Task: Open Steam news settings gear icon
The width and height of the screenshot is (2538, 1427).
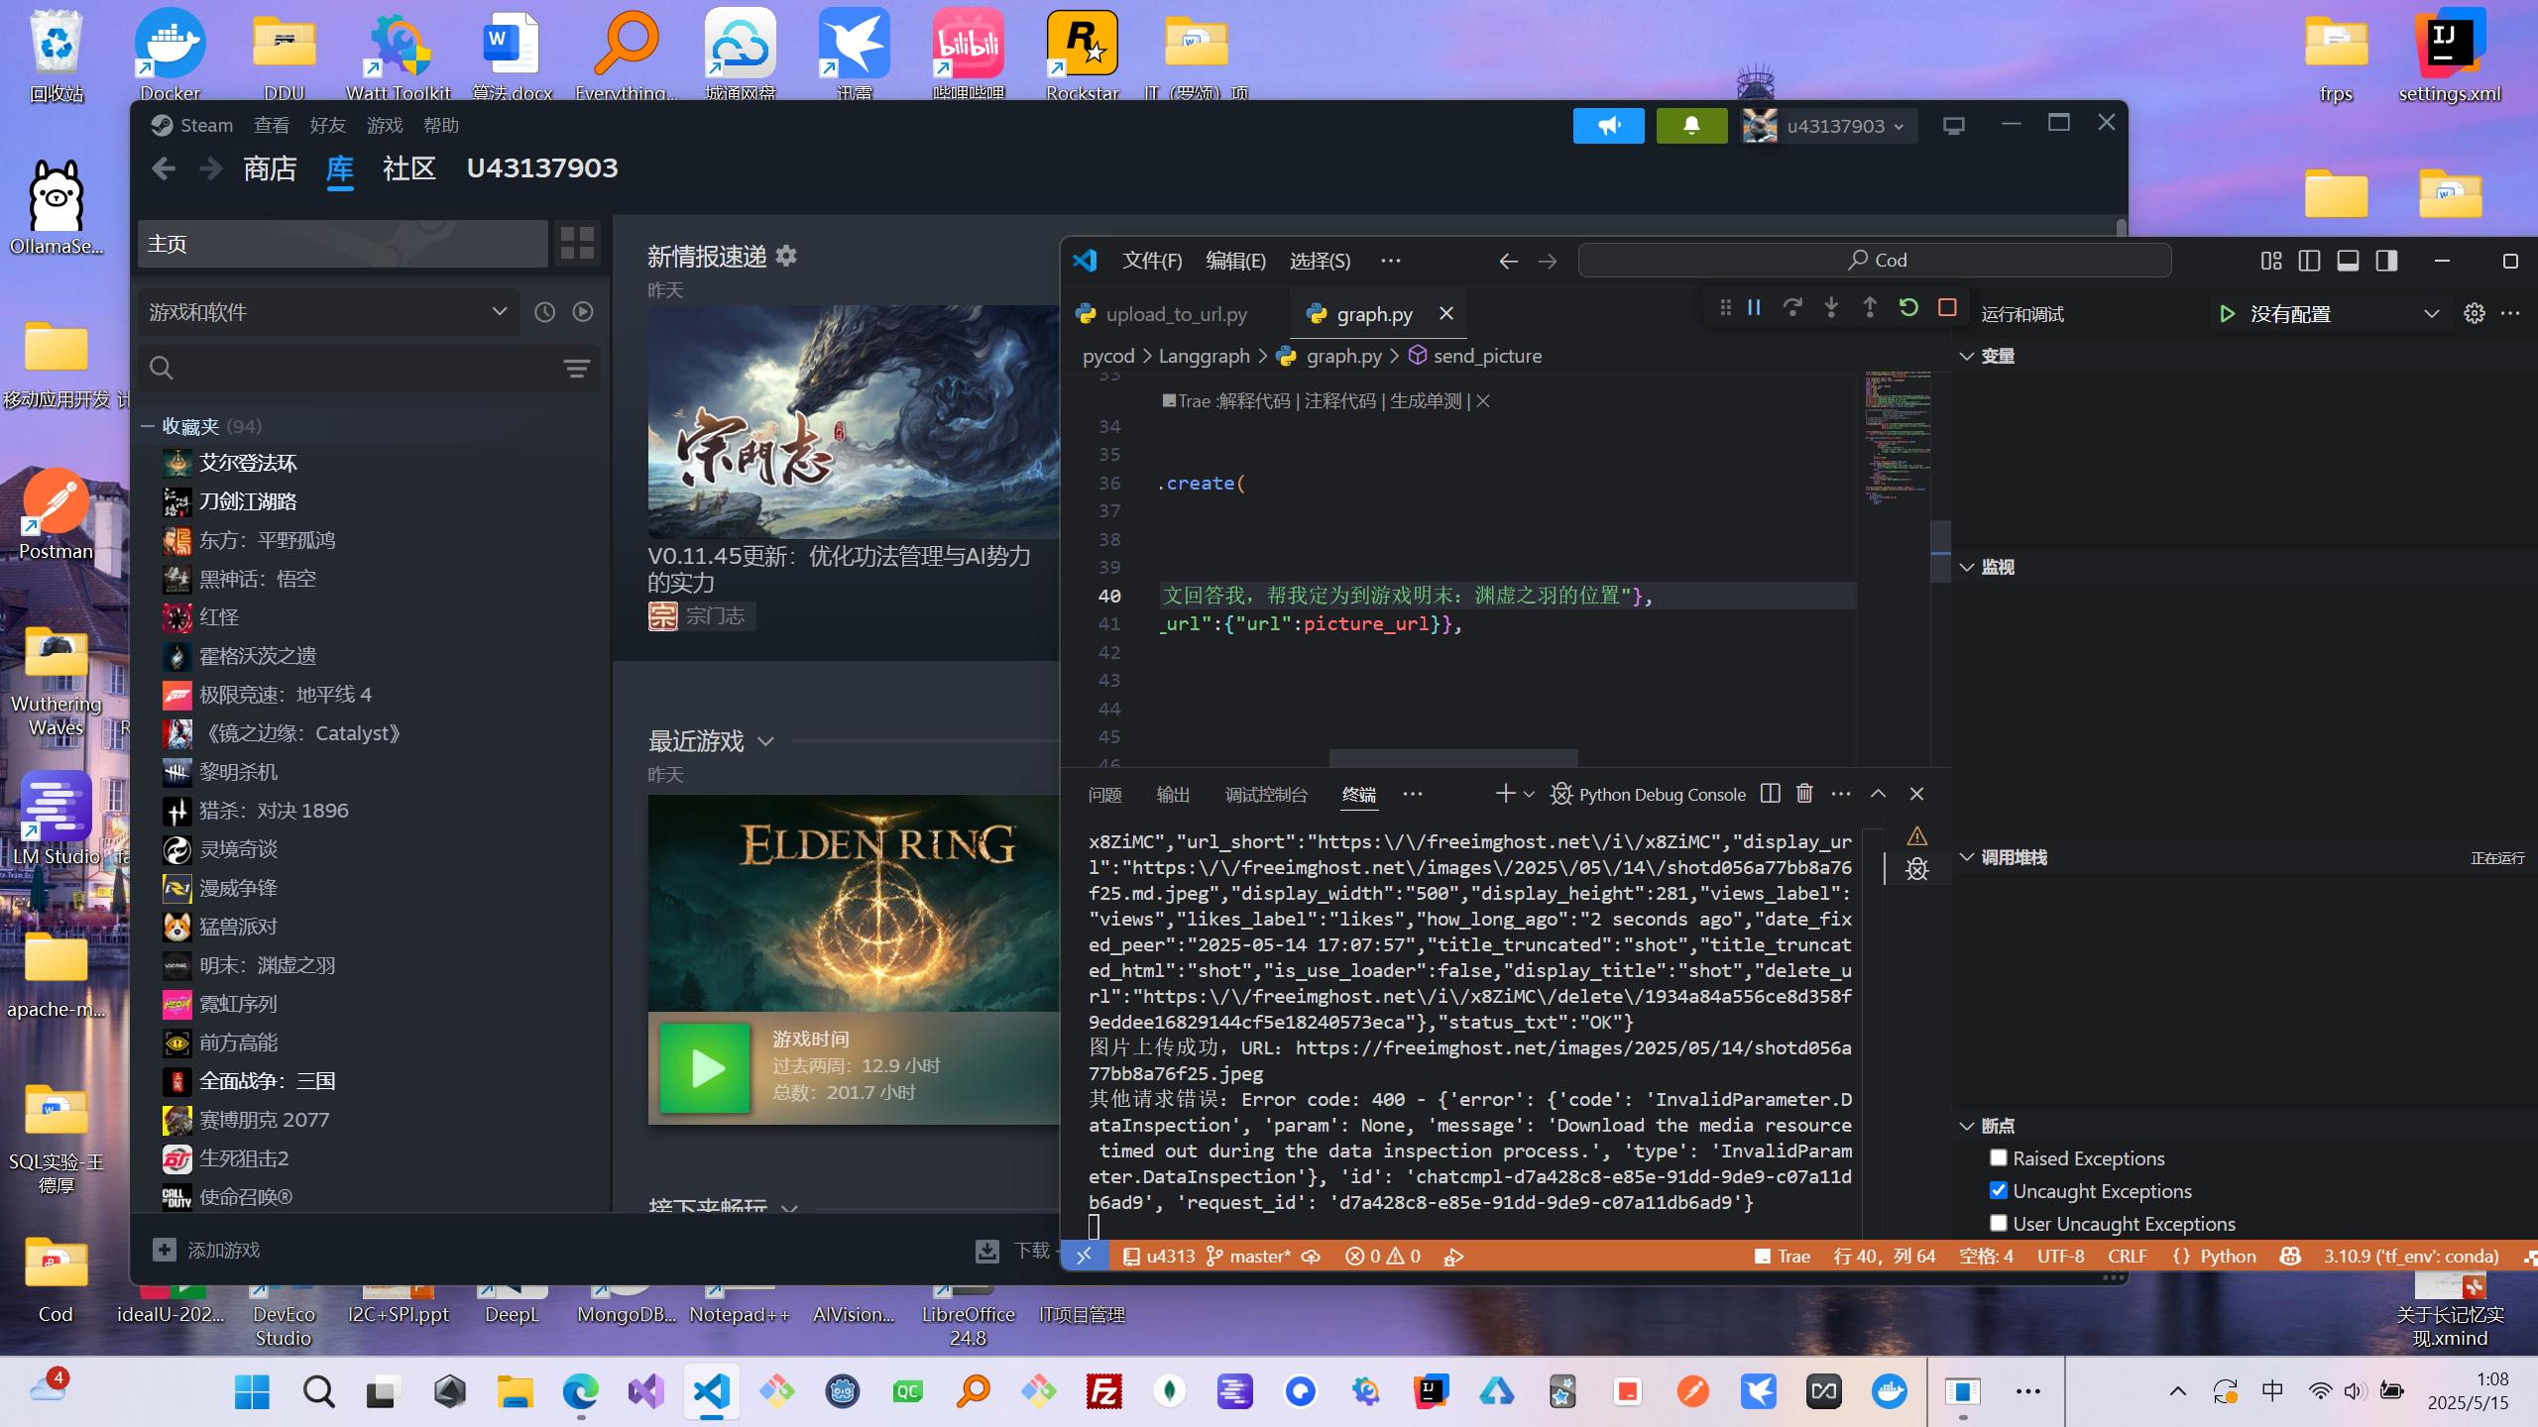Action: pos(786,257)
